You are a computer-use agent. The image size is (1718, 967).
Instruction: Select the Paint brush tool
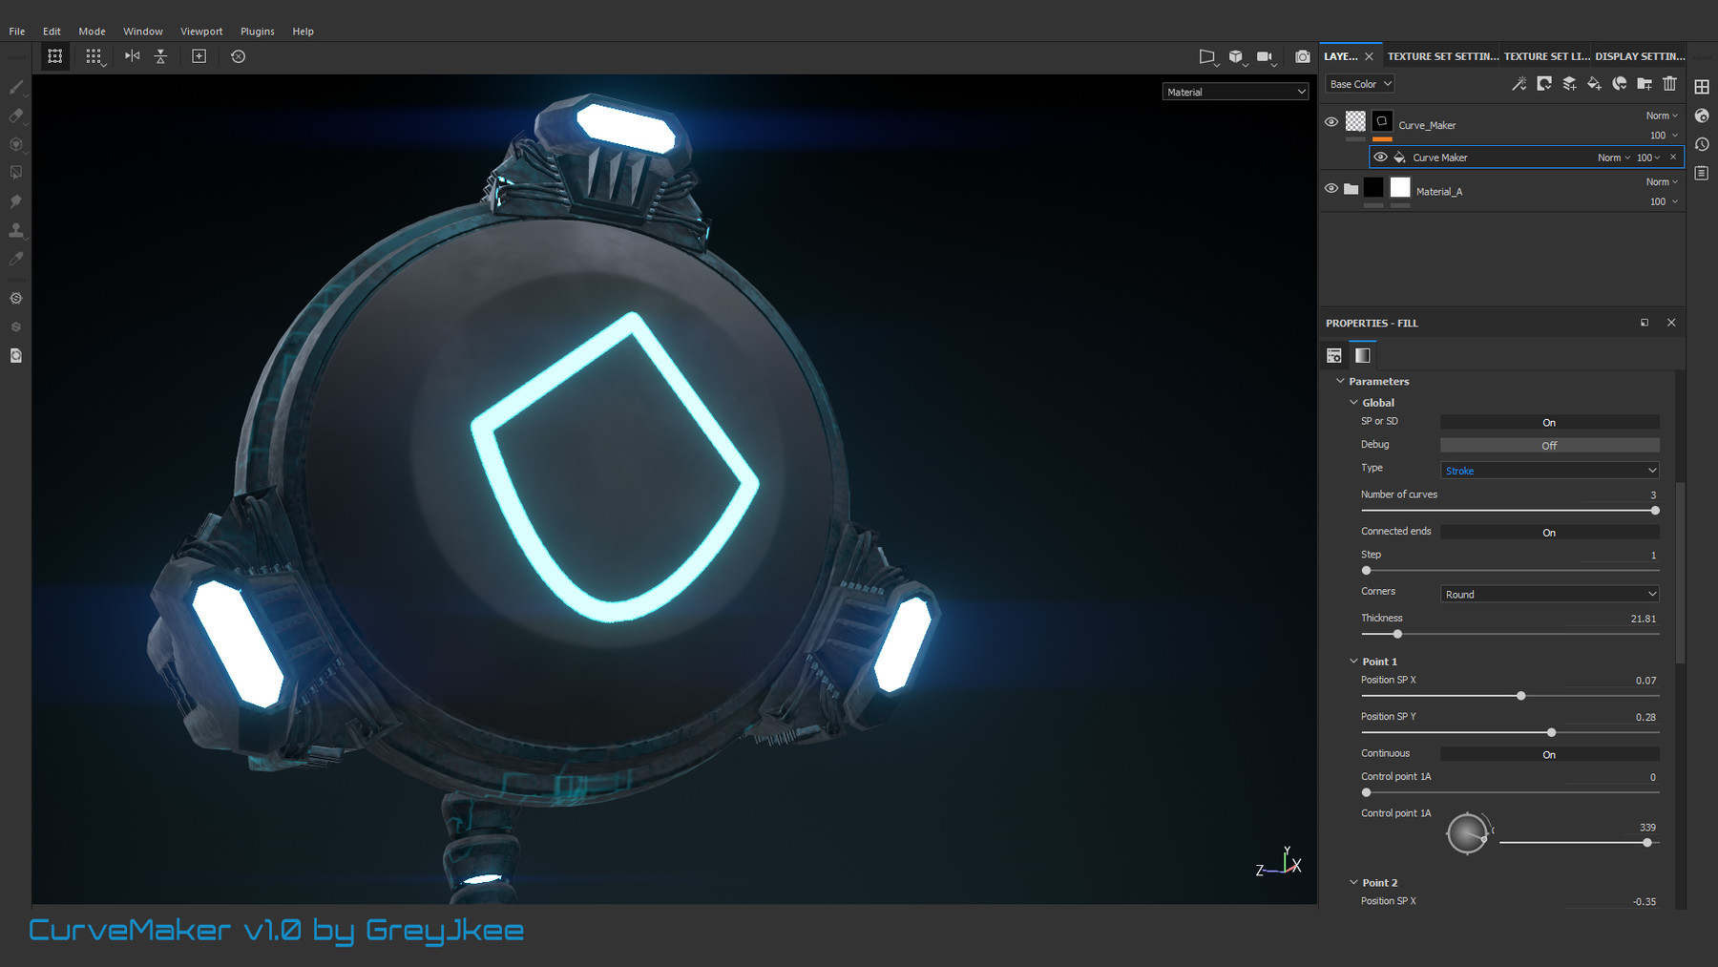pos(15,87)
